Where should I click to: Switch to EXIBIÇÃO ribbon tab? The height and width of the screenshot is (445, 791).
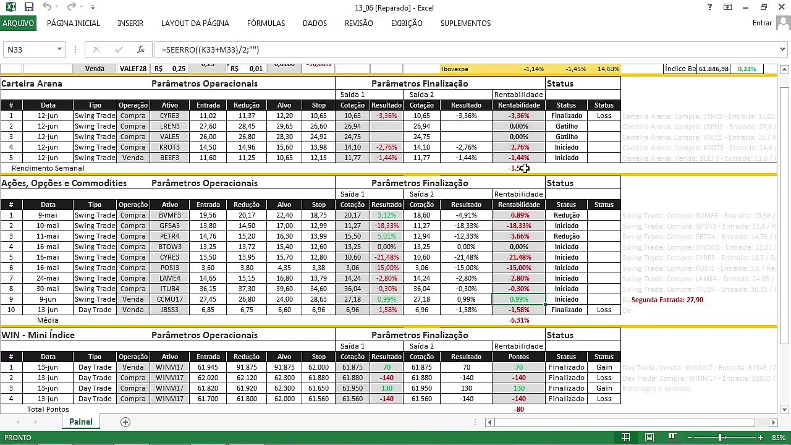pyautogui.click(x=407, y=23)
